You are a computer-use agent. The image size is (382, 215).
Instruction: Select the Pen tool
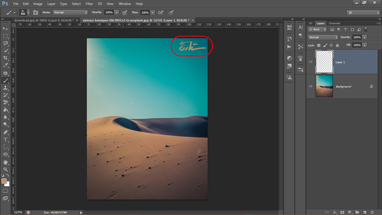click(5, 132)
